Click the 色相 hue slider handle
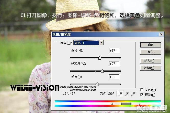The width and height of the screenshot is (170, 113). pos(100,58)
